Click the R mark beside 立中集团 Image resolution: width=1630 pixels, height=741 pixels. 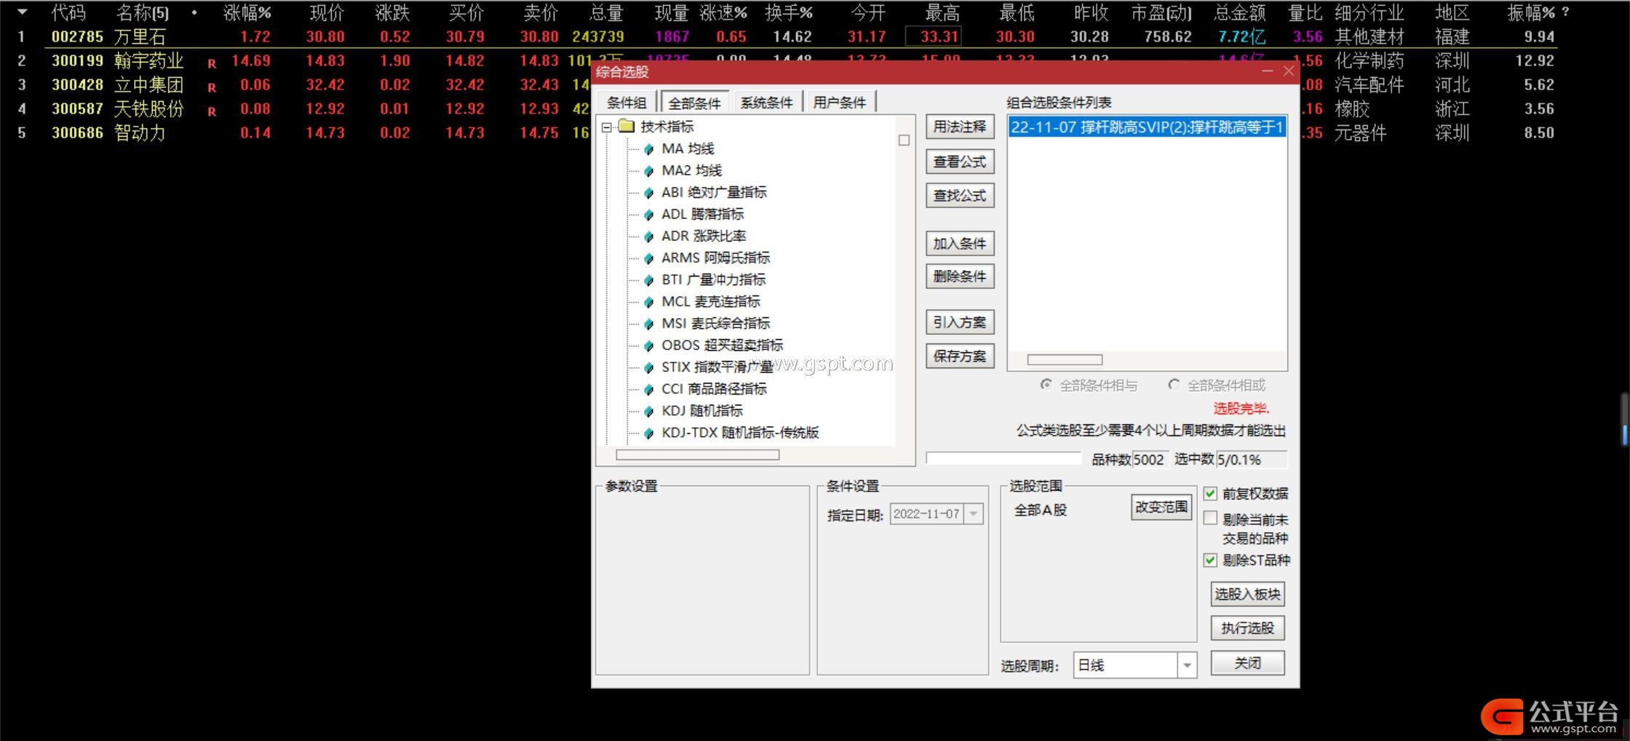click(212, 87)
